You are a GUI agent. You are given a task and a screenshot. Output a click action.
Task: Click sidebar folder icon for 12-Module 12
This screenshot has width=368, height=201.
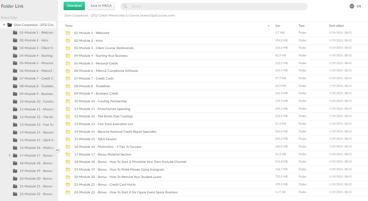click(x=15, y=117)
